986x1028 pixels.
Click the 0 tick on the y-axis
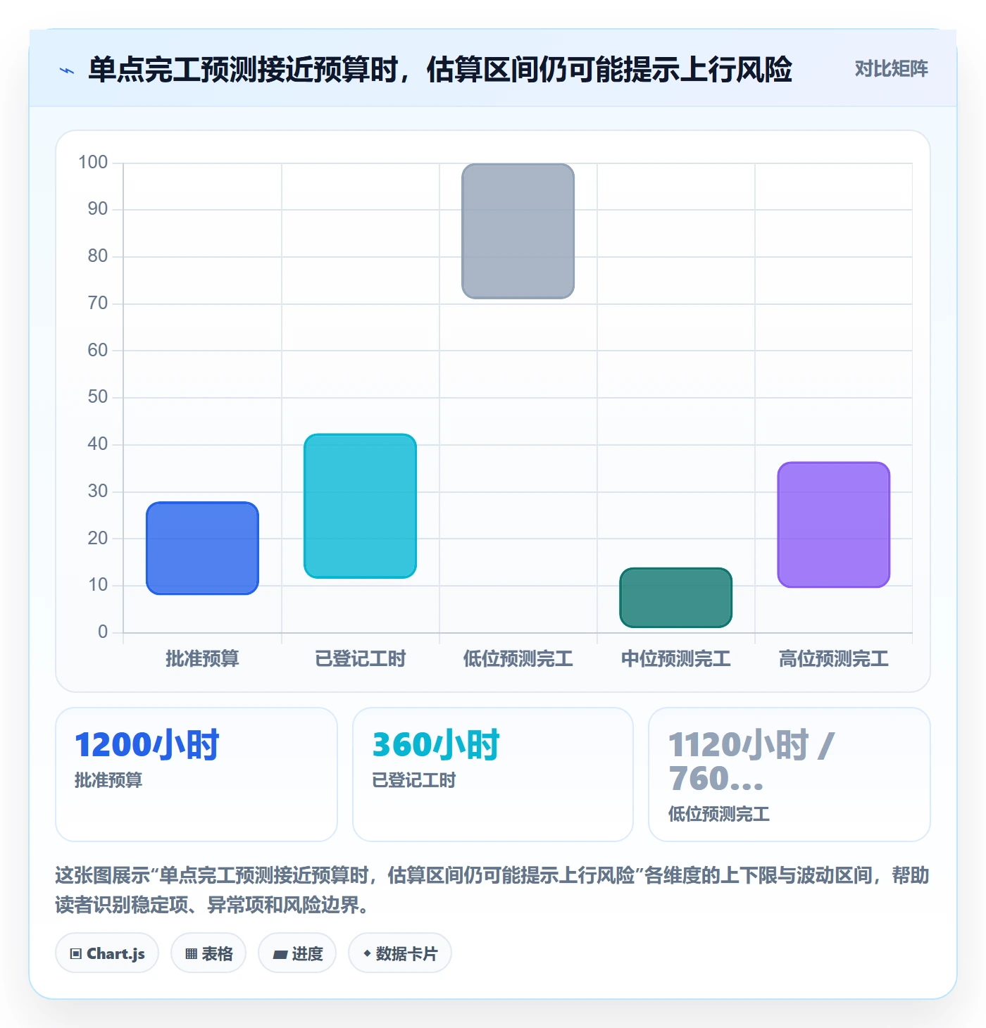[x=103, y=632]
